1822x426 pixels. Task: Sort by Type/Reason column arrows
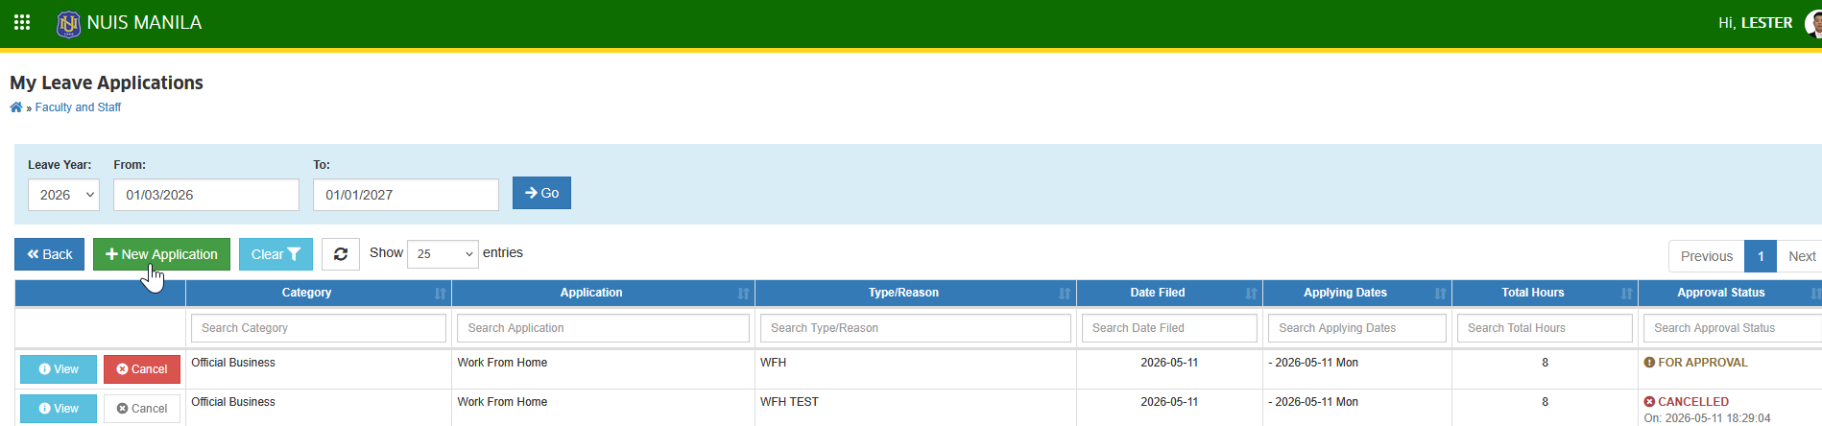pyautogui.click(x=1064, y=294)
